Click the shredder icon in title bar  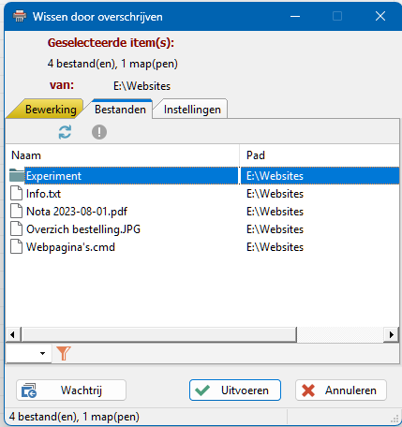tap(20, 16)
